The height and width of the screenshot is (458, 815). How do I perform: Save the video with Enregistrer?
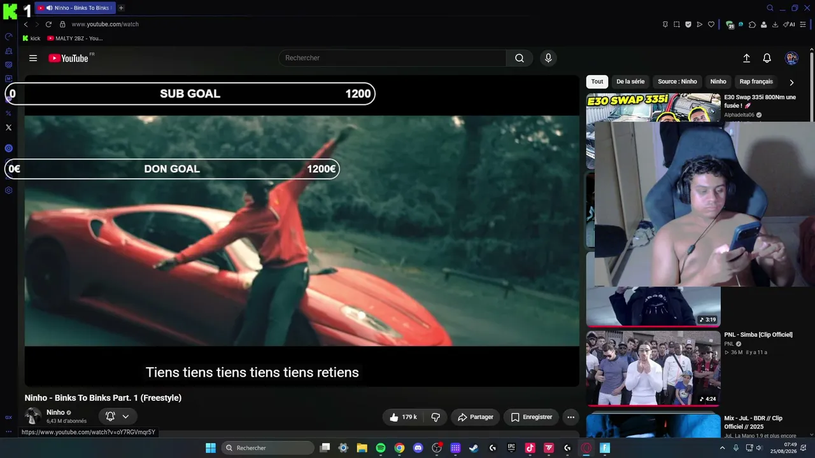tap(532, 417)
